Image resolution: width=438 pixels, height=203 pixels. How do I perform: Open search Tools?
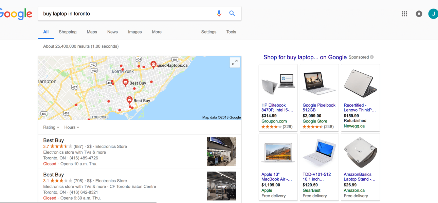(x=231, y=32)
